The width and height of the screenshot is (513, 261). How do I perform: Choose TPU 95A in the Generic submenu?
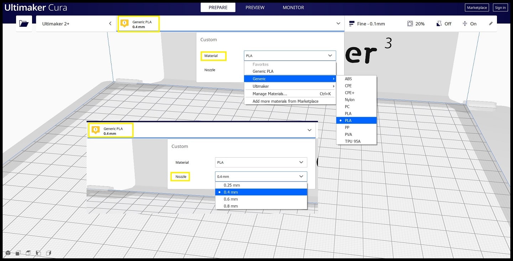[356, 141]
